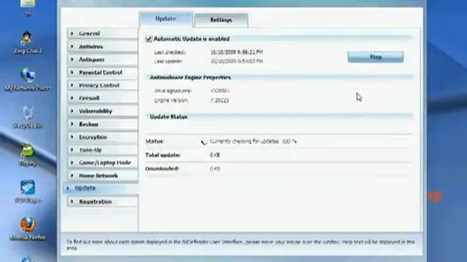Expand the Backup section
Image resolution: width=467 pixels, height=262 pixels.
[103, 124]
